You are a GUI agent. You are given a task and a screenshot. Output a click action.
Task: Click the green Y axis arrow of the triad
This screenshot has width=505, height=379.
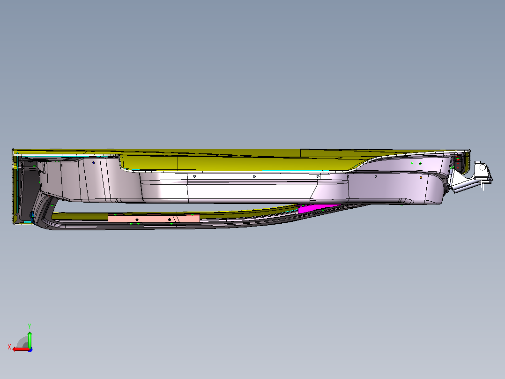point(30,339)
